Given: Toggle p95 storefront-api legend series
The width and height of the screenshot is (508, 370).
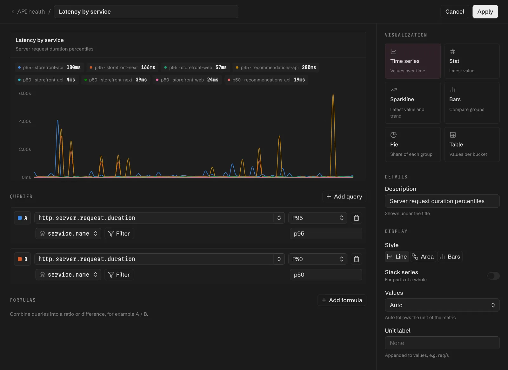Looking at the screenshot, I should tap(49, 68).
